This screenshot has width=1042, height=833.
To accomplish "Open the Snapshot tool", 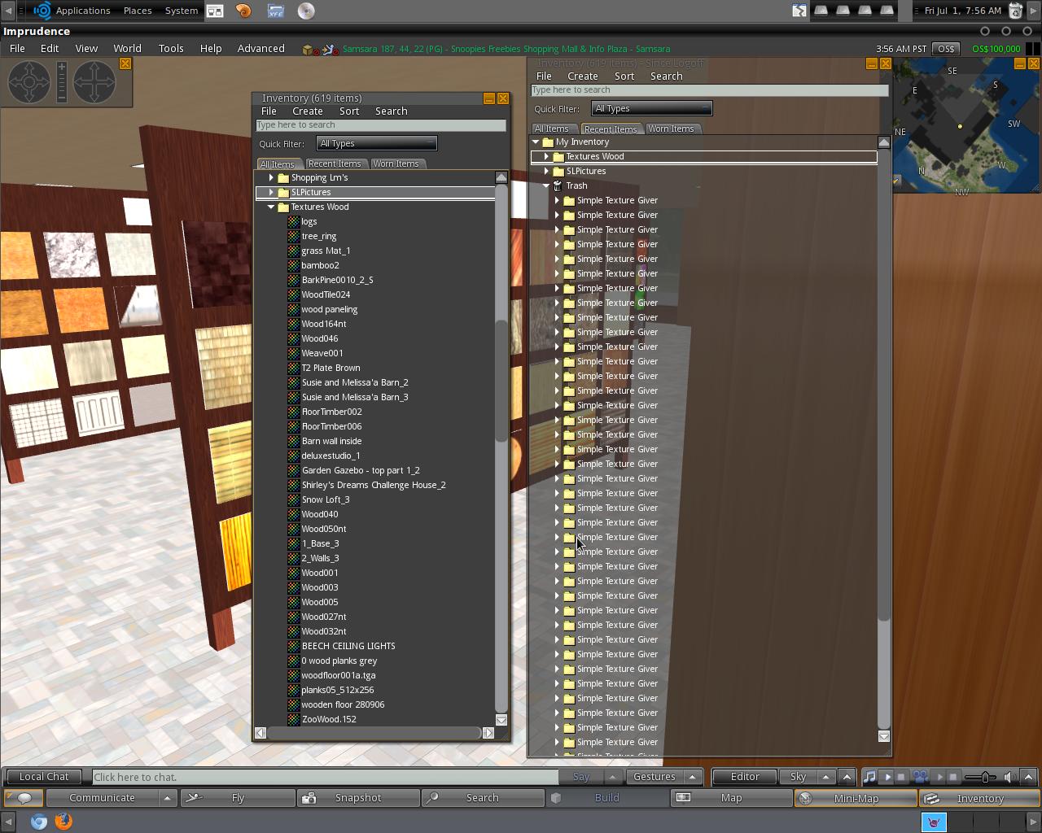I will [x=358, y=798].
